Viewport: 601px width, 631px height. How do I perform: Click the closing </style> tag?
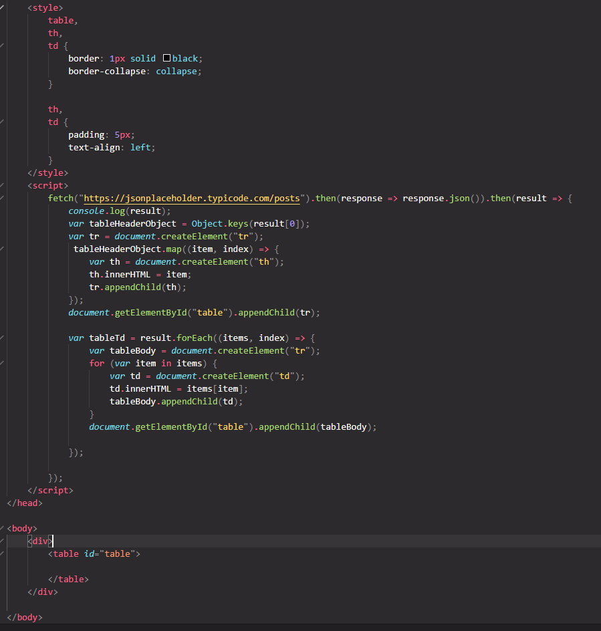[x=48, y=172]
